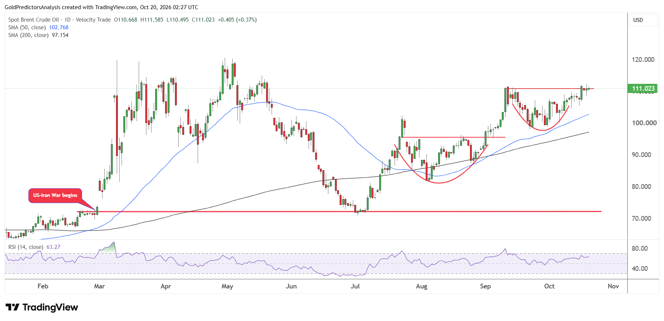Click the Aug label on time axis

click(422, 286)
